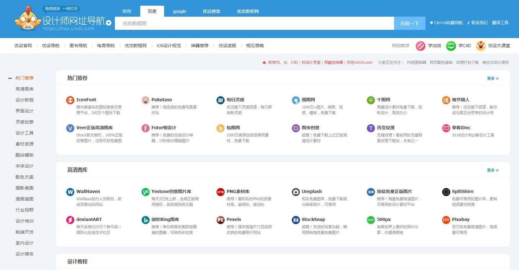
Task: Select 配色方案 in the left sidebar
Action: point(25,177)
